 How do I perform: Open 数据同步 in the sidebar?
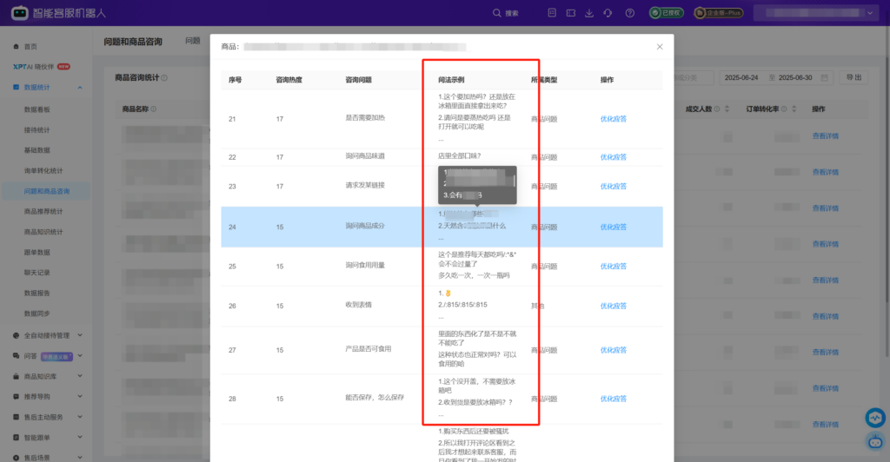click(x=37, y=313)
